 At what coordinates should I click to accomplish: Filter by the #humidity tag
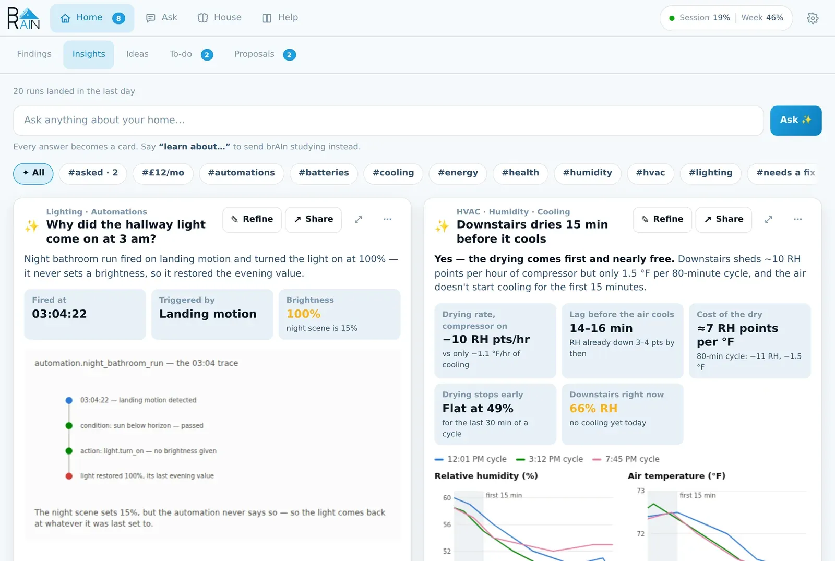click(x=588, y=173)
